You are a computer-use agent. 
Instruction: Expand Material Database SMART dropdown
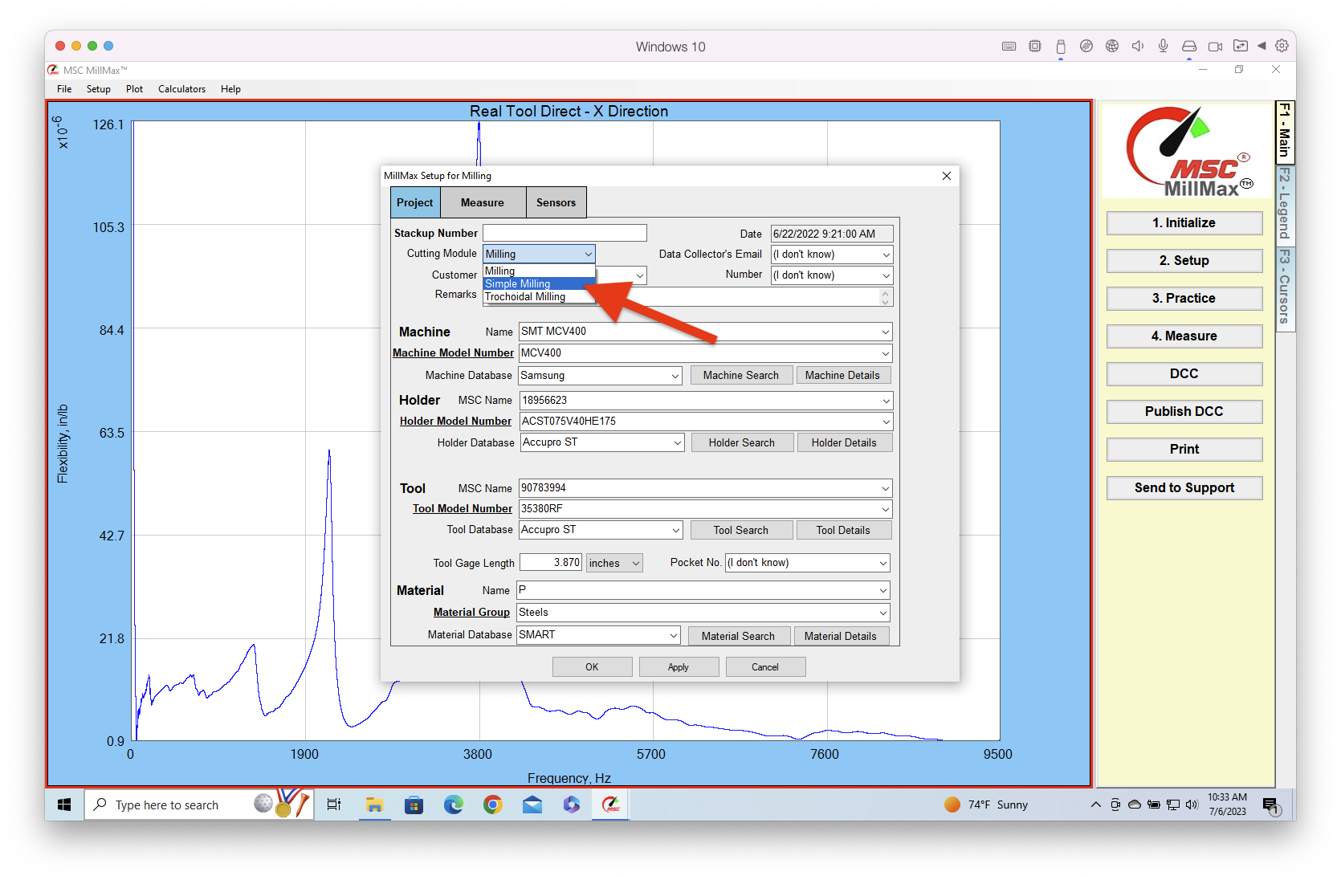tap(674, 635)
